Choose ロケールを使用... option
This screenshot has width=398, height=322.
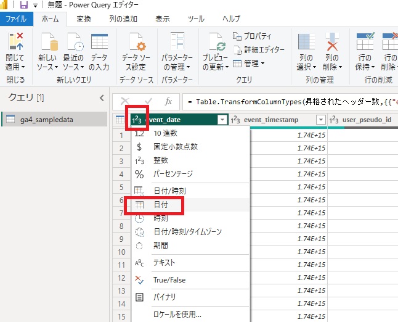click(190, 315)
